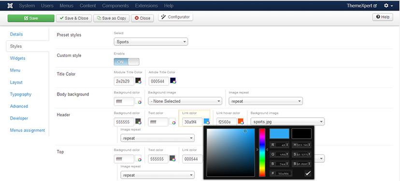Open Header link hover color swatch
400x181 pixels.
[x=241, y=121]
